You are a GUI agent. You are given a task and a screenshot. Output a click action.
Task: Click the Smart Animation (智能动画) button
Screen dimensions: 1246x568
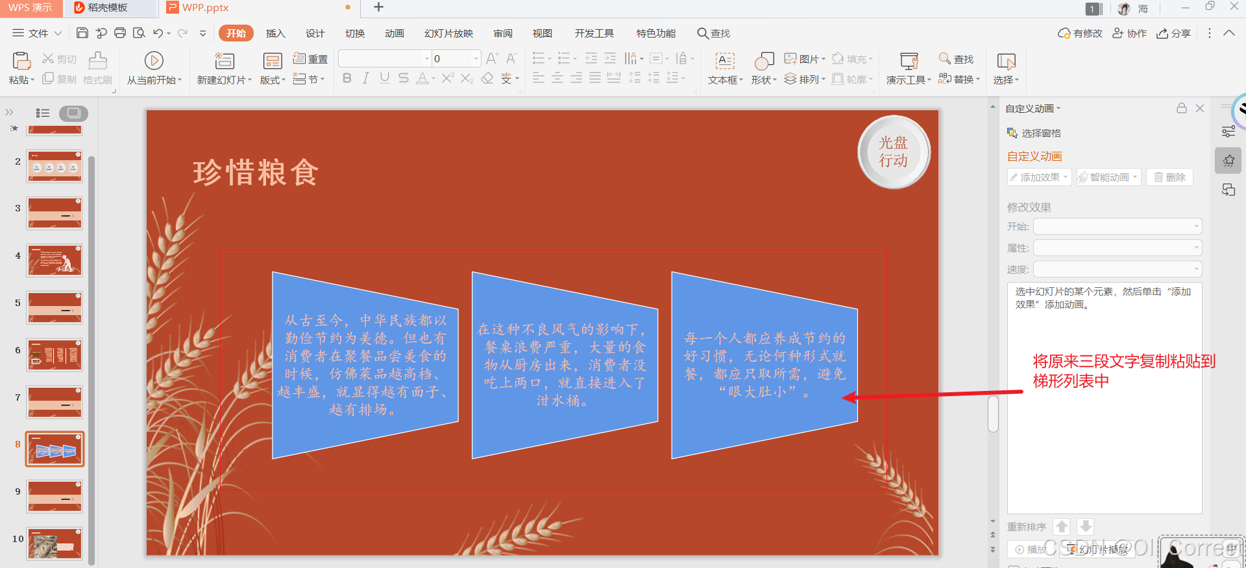pos(1108,177)
